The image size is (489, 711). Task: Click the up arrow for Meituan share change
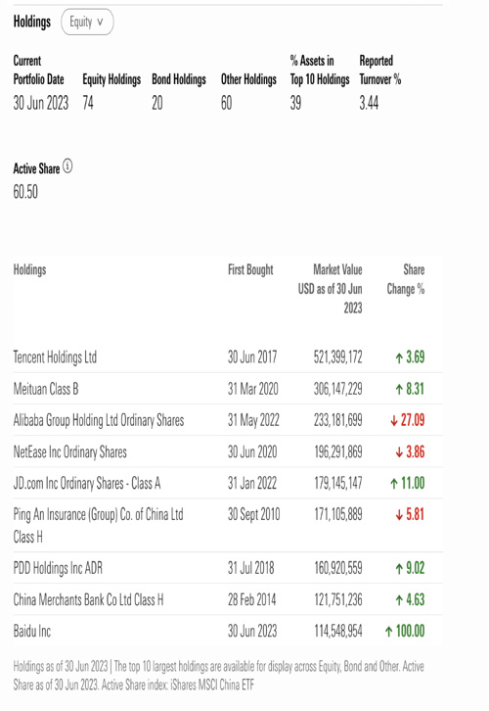click(399, 390)
